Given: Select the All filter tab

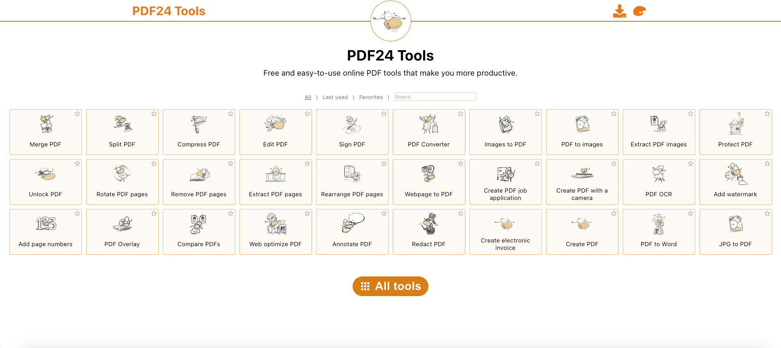Looking at the screenshot, I should [308, 97].
